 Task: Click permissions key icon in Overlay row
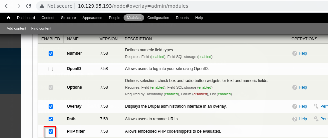pyautogui.click(x=316, y=106)
